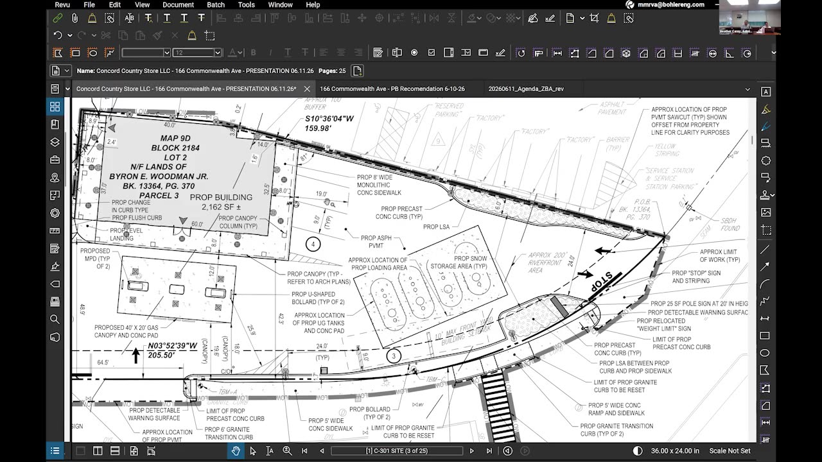
Task: Expand the measurement toolbar overflow chevron
Action: [773, 53]
